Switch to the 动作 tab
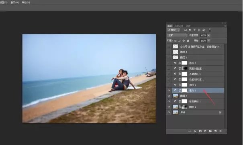243x145 pixels. click(x=188, y=26)
